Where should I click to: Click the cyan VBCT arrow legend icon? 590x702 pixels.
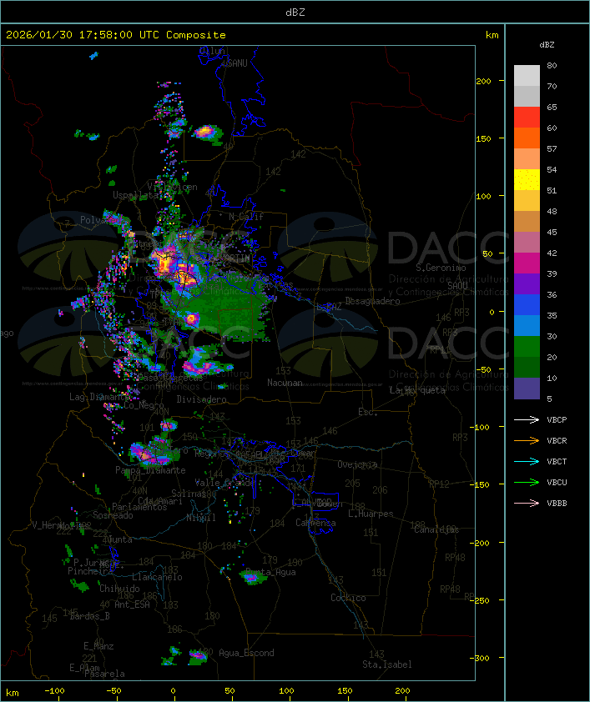point(527,461)
